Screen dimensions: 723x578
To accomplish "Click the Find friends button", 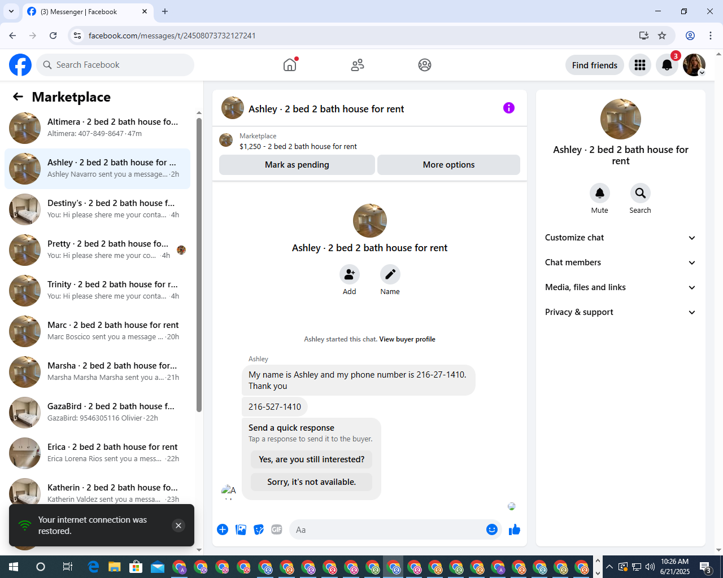I will pyautogui.click(x=595, y=65).
